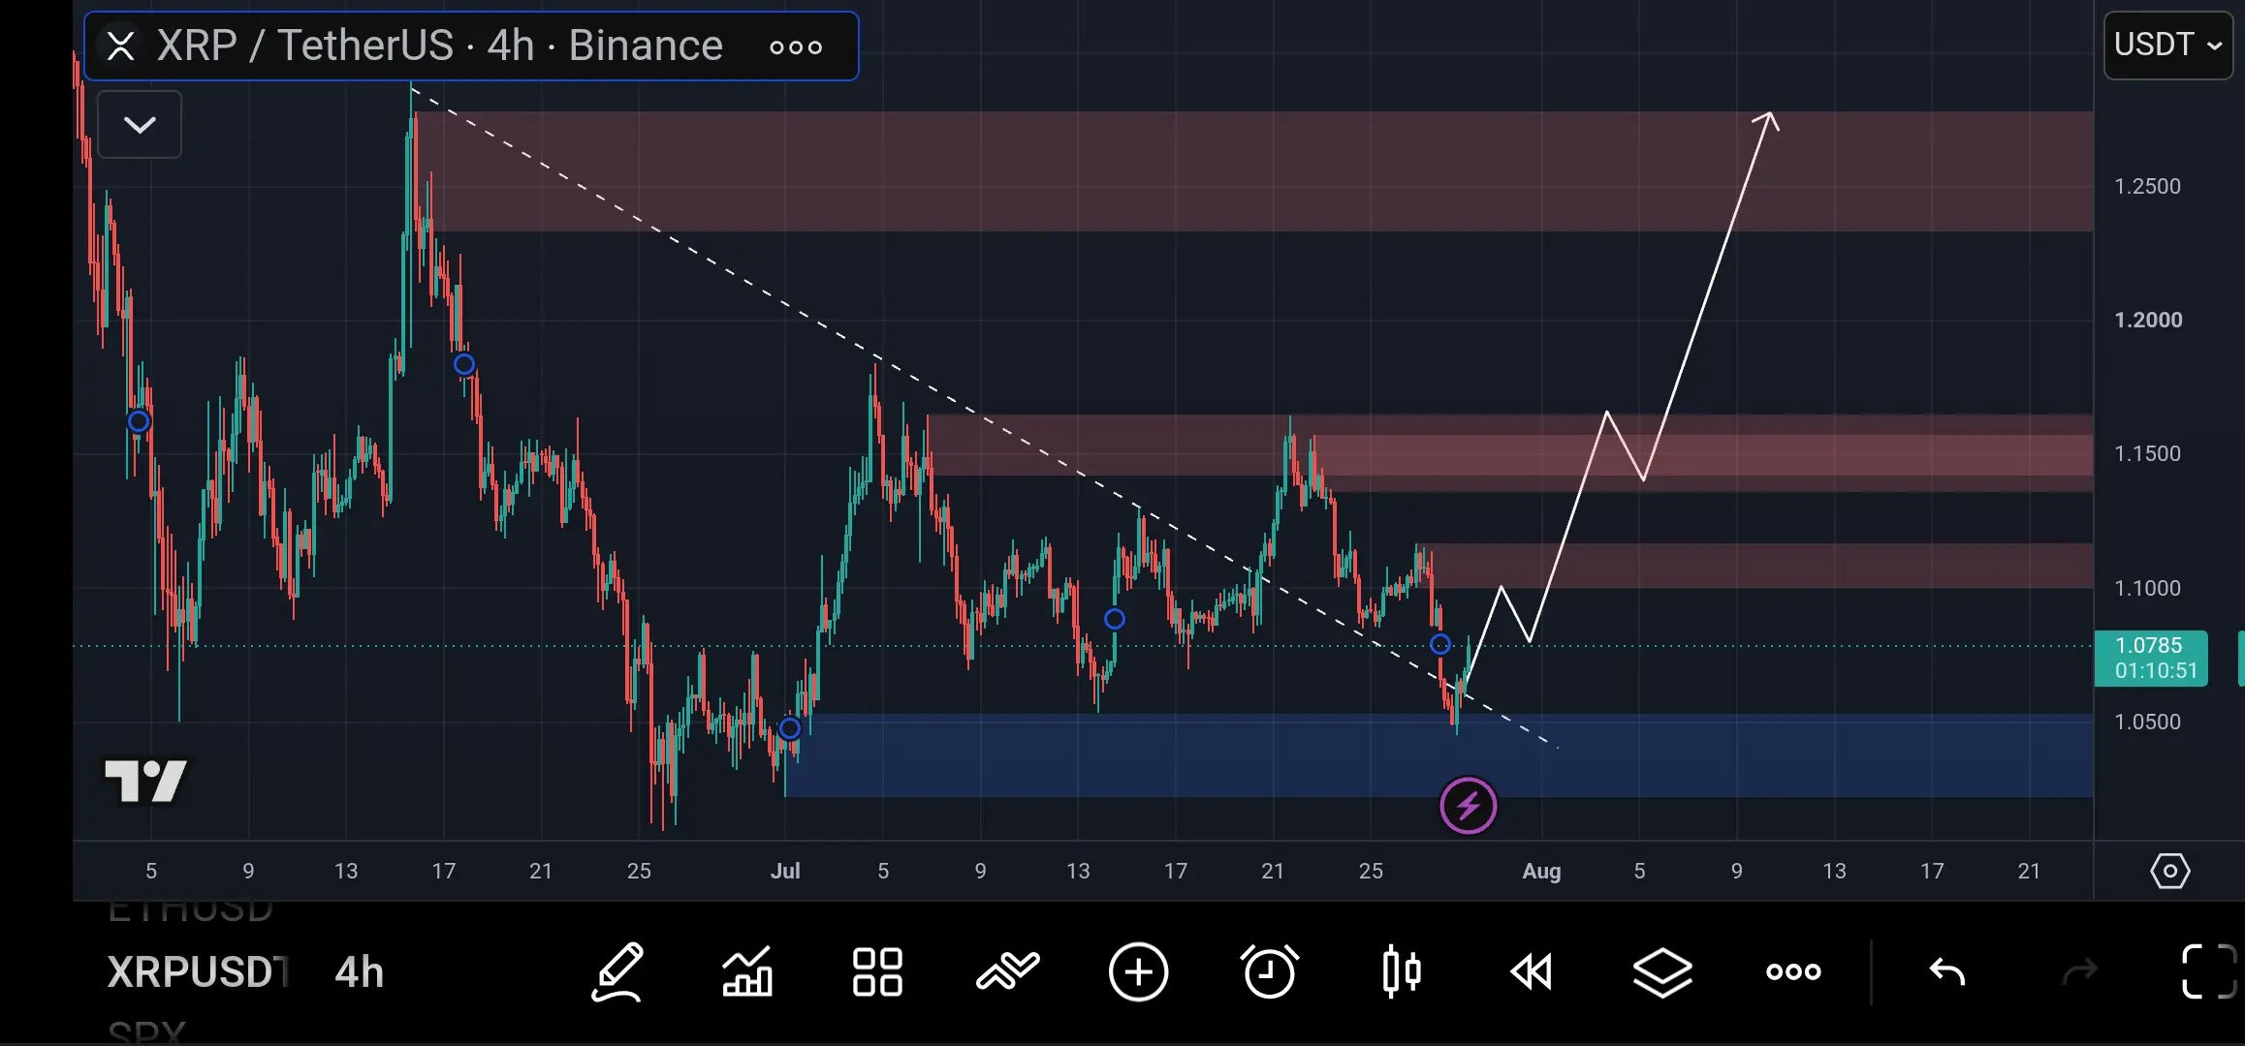Enter fullscreen chart mode
2245x1046 pixels.
pyautogui.click(x=2209, y=971)
